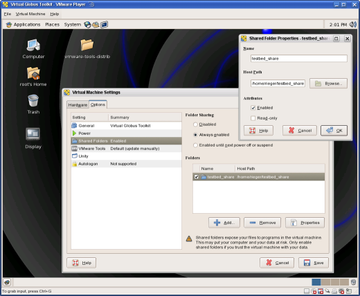Screen dimensions: 360x296
Task: Select the Shared Folders setting row
Action: click(x=126, y=141)
